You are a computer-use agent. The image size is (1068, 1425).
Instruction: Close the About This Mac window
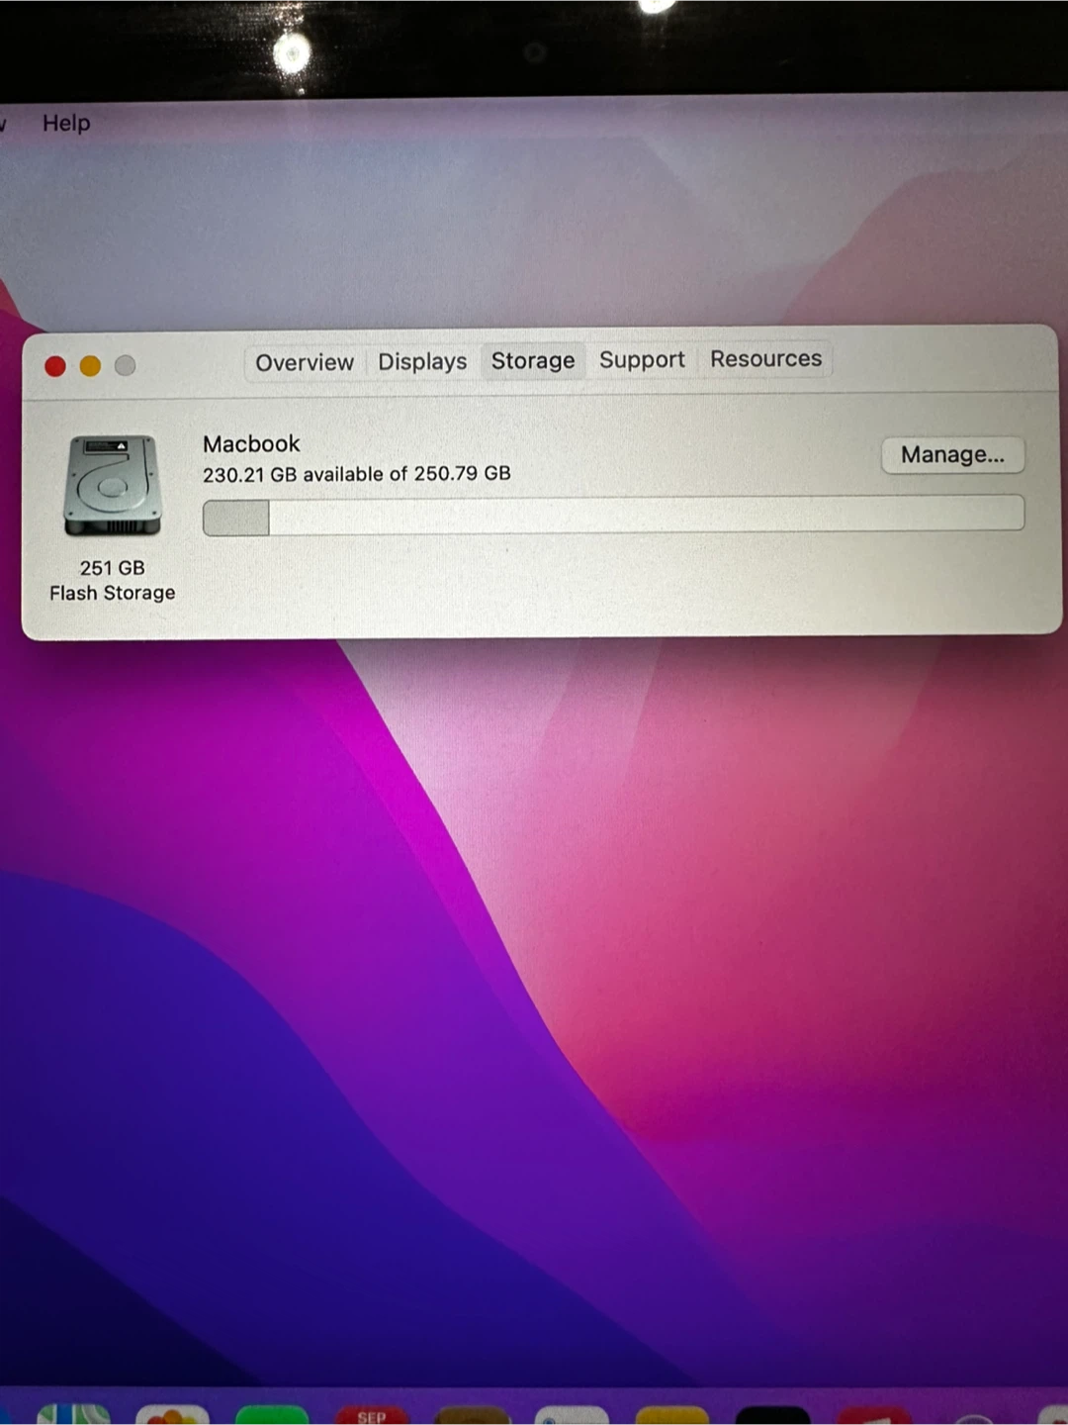[55, 367]
